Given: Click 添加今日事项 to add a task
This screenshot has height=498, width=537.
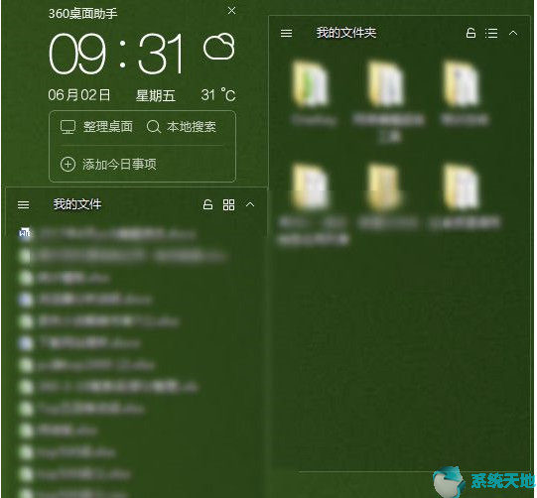Looking at the screenshot, I should click(108, 165).
